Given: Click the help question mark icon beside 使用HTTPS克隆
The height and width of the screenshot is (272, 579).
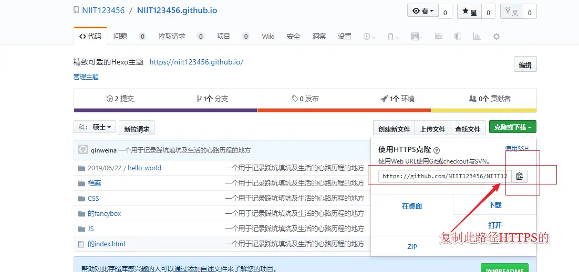Looking at the screenshot, I should click(x=437, y=150).
